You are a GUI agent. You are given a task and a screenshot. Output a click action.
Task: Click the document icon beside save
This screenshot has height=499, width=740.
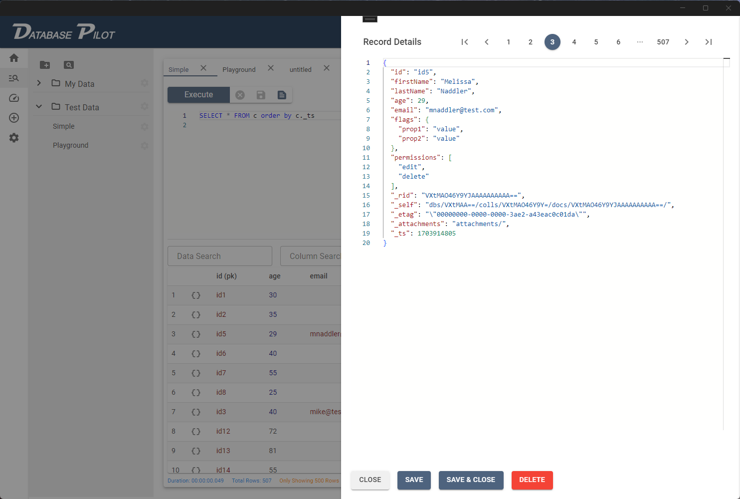[x=282, y=95]
